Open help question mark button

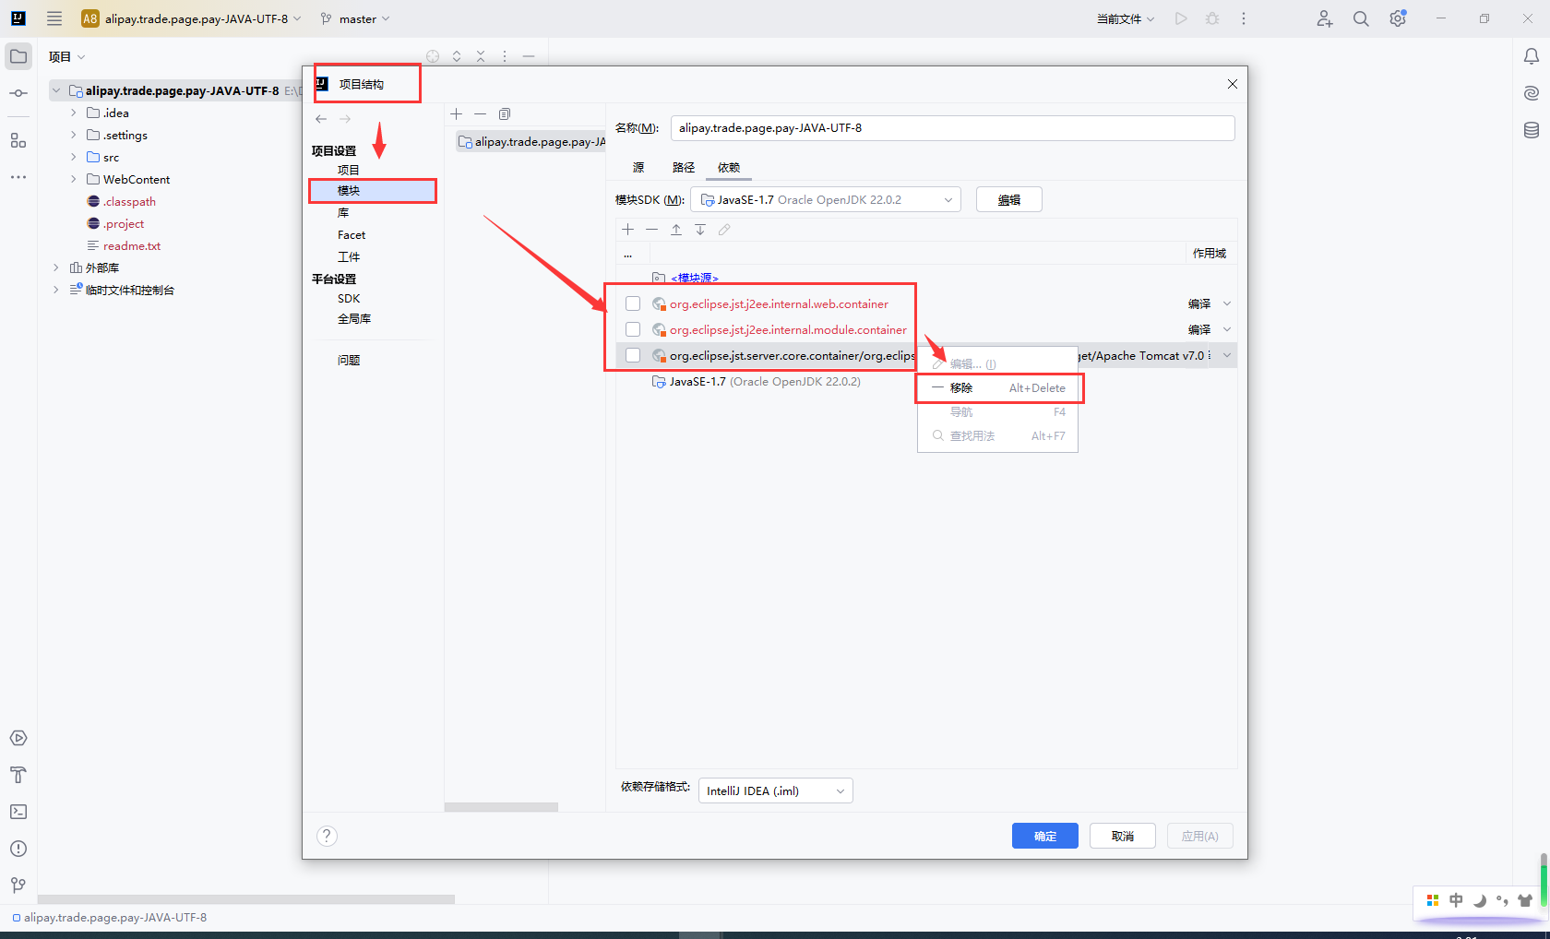click(327, 836)
